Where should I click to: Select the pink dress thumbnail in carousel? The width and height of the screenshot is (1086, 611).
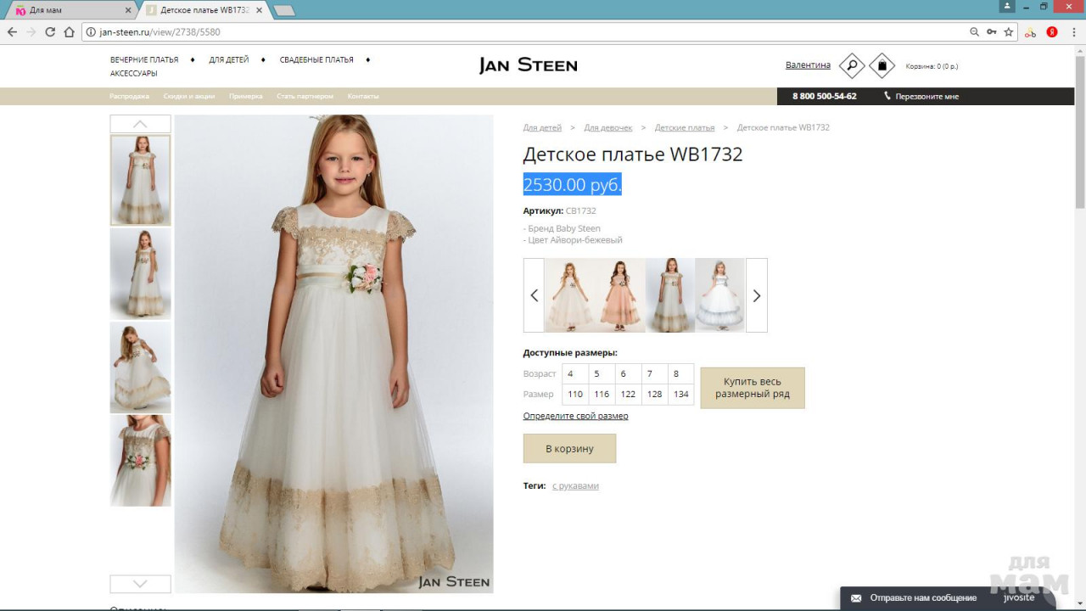[620, 295]
